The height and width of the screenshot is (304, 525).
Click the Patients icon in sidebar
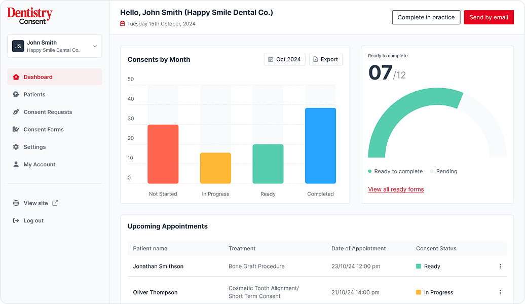16,95
